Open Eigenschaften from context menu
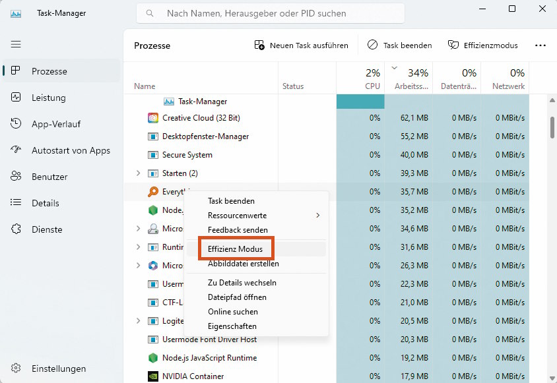Image resolution: width=557 pixels, height=383 pixels. (256, 326)
